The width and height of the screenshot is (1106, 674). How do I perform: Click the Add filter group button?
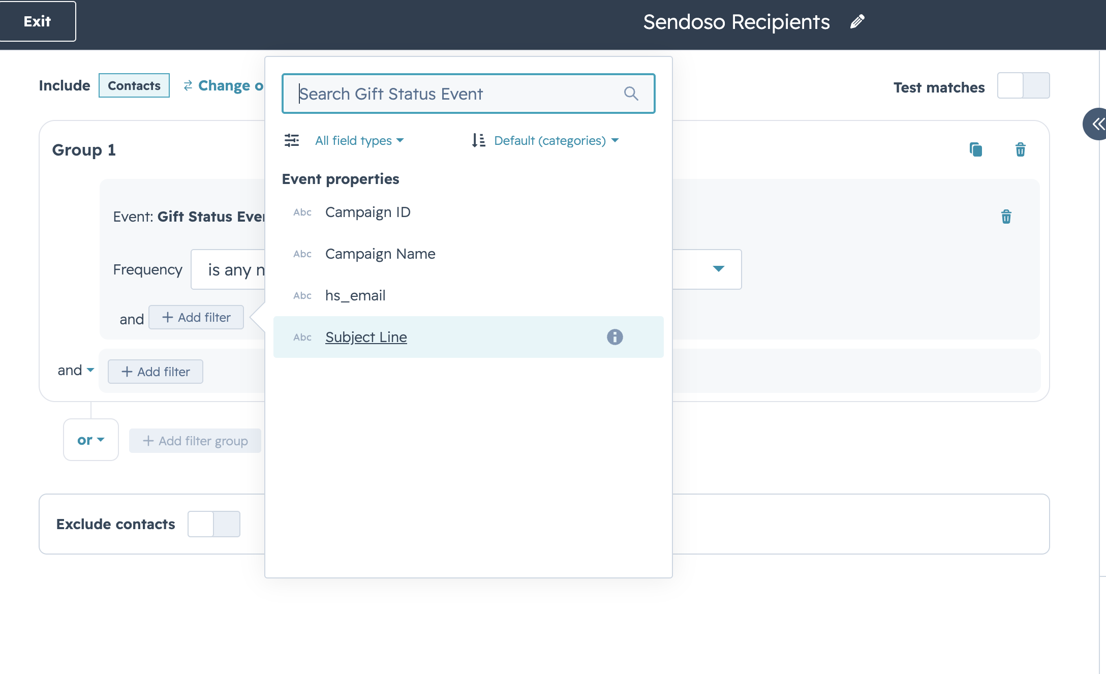tap(195, 441)
